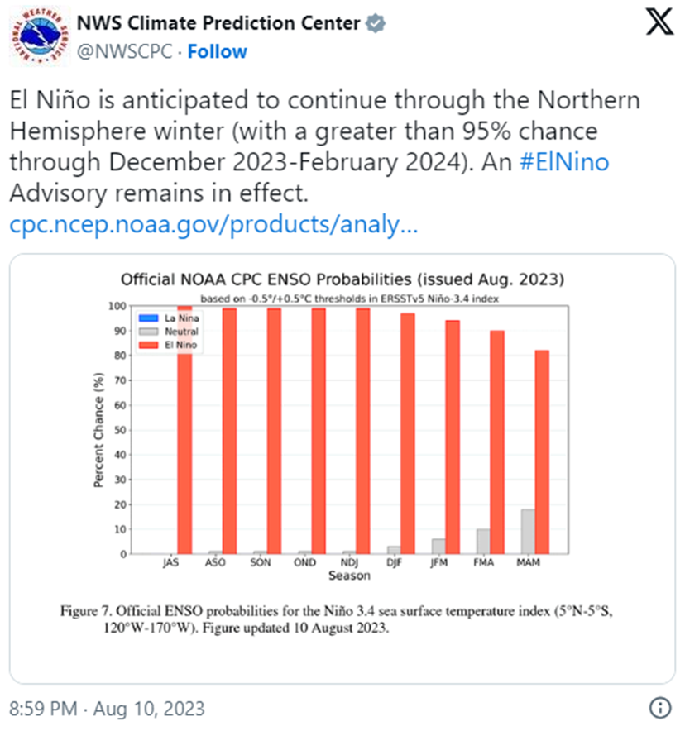The width and height of the screenshot is (685, 731).
Task: Click the @NWSCPC handle
Action: coord(124,51)
